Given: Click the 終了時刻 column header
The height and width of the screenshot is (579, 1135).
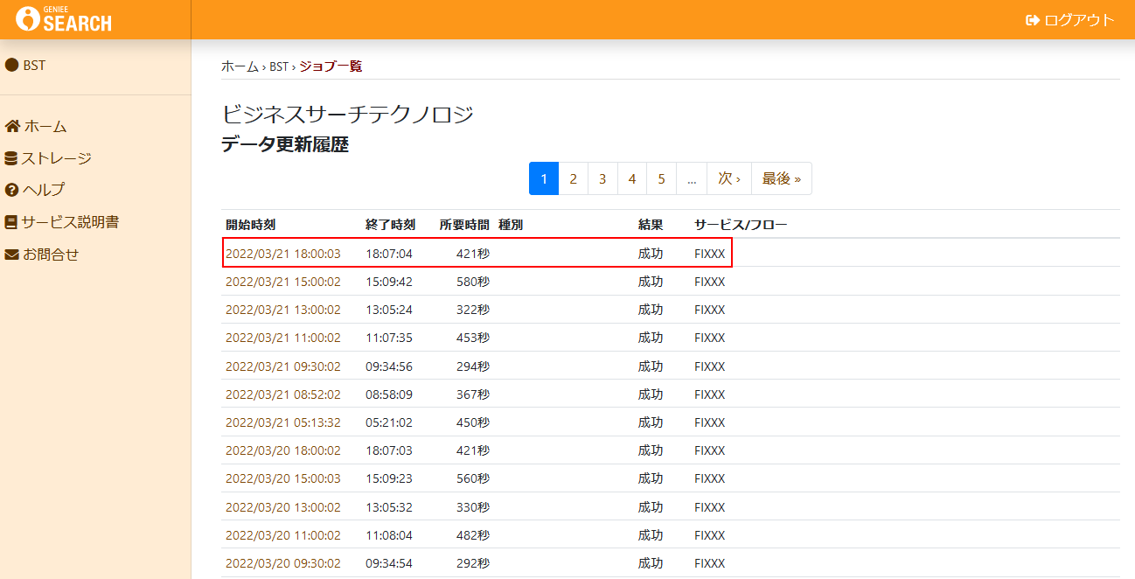Looking at the screenshot, I should [x=390, y=225].
